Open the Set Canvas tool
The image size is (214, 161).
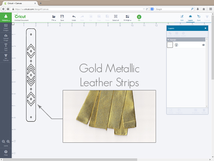tap(6, 57)
